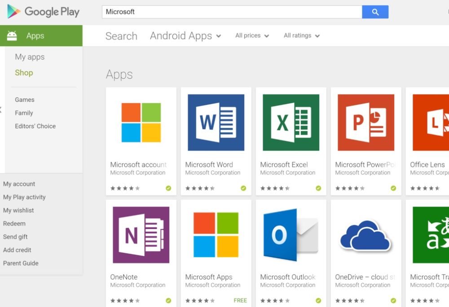
Task: Click the Microsoft search text field
Action: tap(232, 12)
